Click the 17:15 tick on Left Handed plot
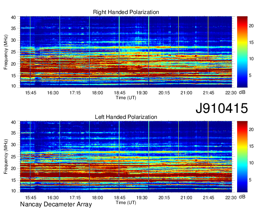The width and height of the screenshot is (258, 209). [75, 198]
